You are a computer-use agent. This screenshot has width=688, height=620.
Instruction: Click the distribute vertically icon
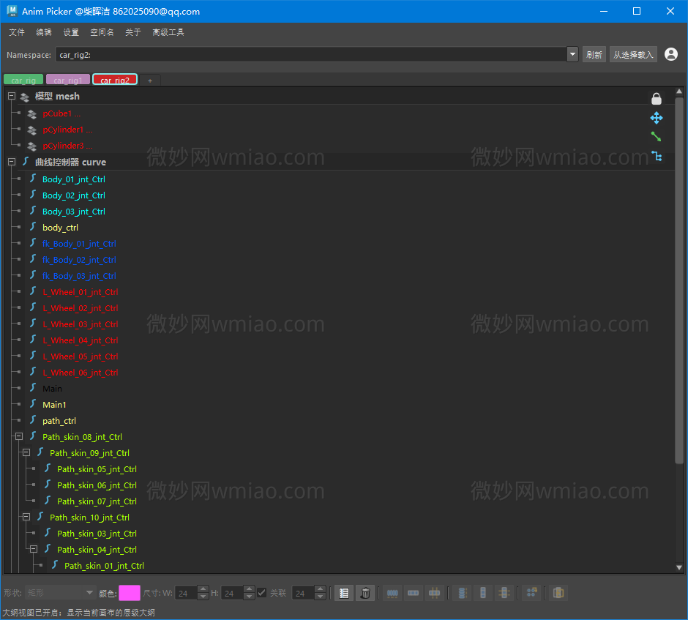462,593
